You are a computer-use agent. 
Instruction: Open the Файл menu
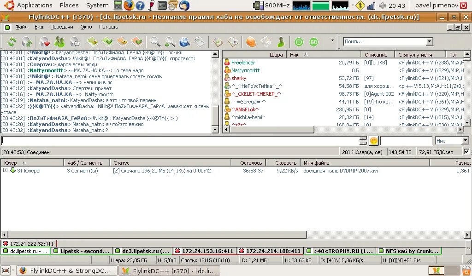[21, 27]
